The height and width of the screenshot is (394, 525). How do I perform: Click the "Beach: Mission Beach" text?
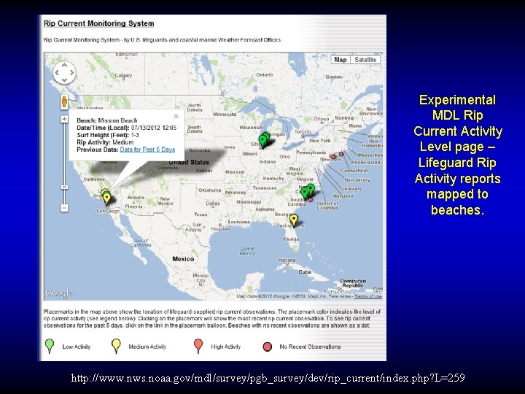pyautogui.click(x=106, y=120)
